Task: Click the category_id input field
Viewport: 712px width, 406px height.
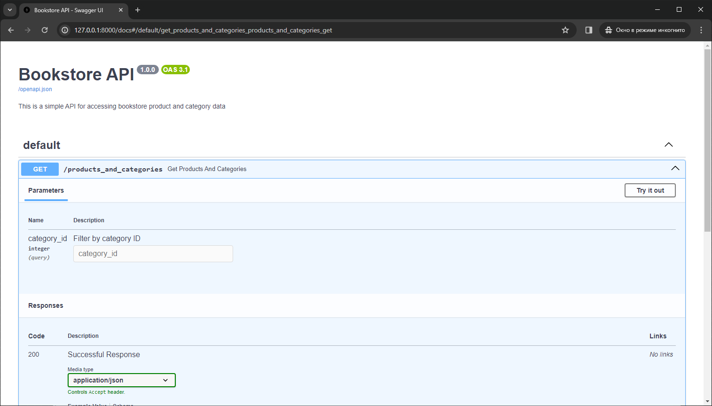Action: [x=153, y=253]
